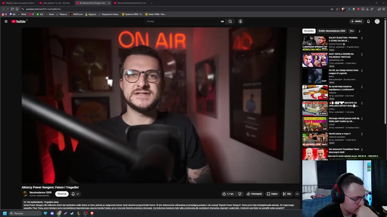Like the video (1,1 tys.)
The height and width of the screenshot is (217, 387).
coord(228,194)
